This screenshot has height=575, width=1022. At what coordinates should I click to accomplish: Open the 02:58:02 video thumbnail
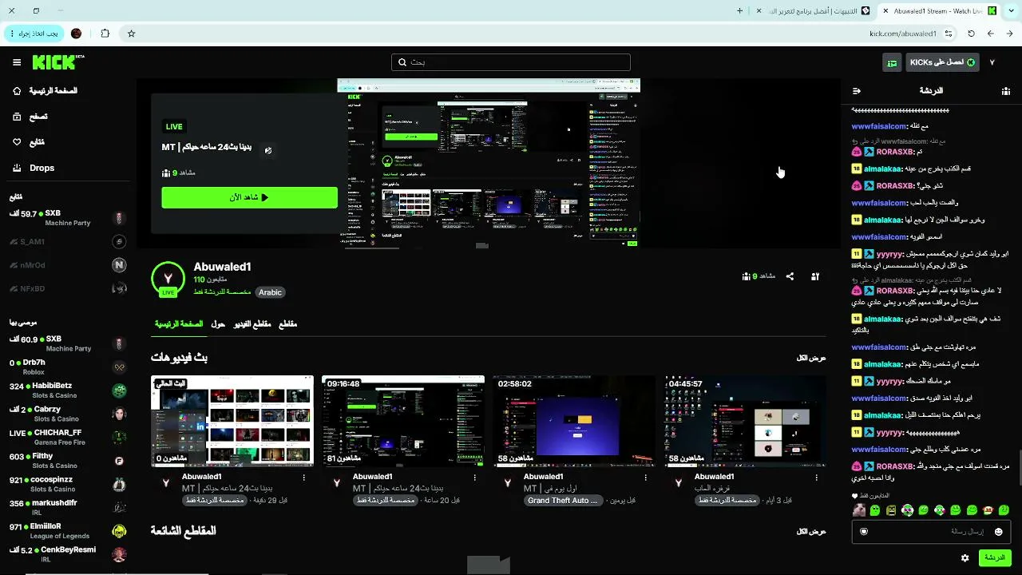[574, 421]
